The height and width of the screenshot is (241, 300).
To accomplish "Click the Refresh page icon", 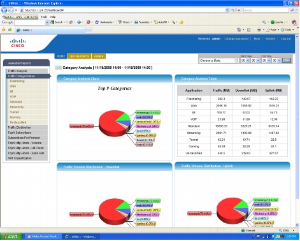I will [233, 10].
